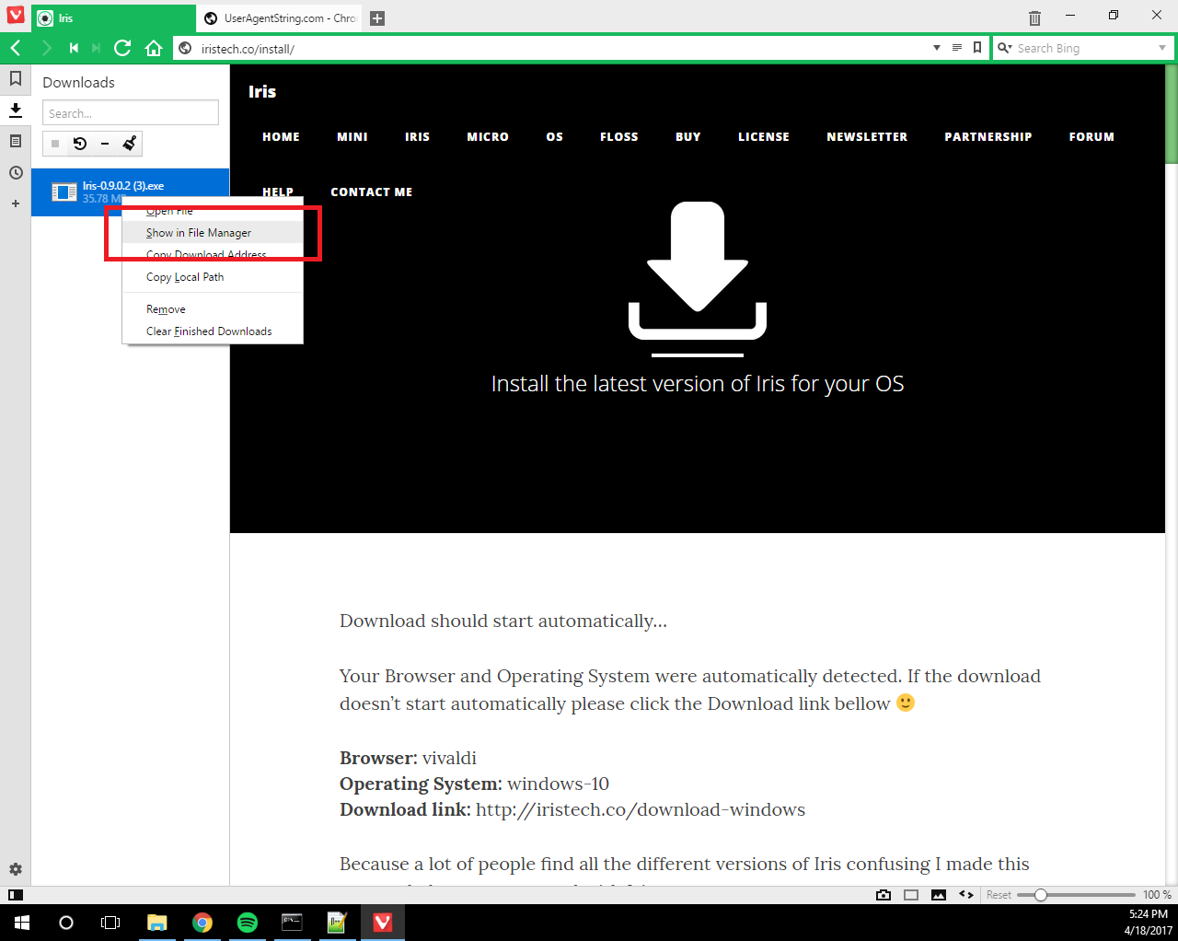This screenshot has height=941, width=1178.
Task: Open the PARTNERSHIP link
Action: [x=988, y=137]
